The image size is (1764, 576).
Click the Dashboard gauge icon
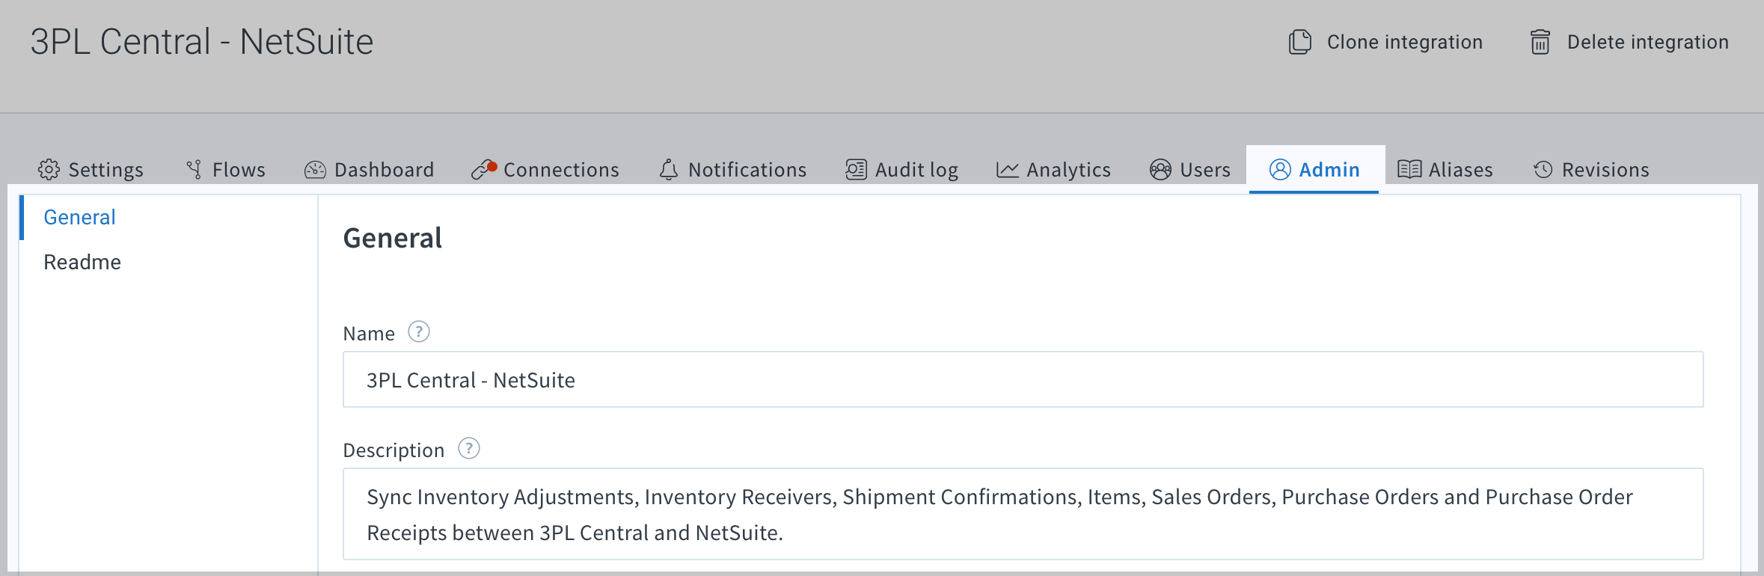point(315,170)
